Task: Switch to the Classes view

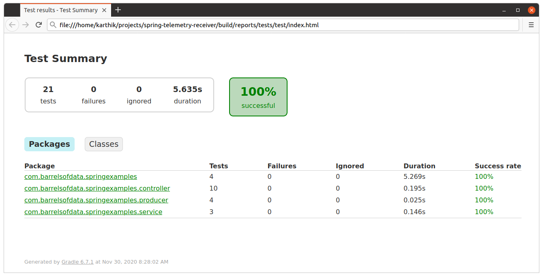Action: 103,144
